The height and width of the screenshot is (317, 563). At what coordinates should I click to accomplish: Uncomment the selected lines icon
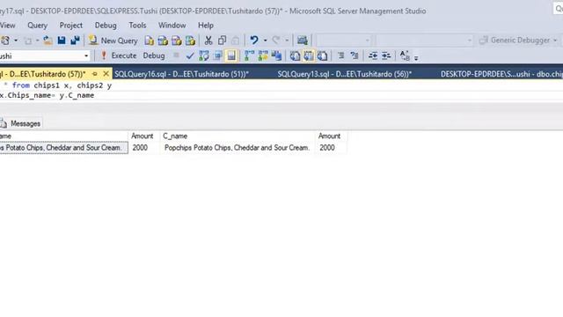(x=355, y=55)
